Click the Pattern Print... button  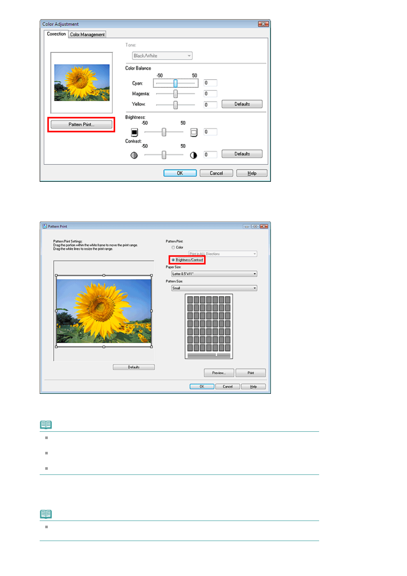click(81, 125)
